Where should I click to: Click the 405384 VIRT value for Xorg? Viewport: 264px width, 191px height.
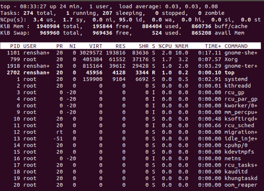click(x=92, y=59)
